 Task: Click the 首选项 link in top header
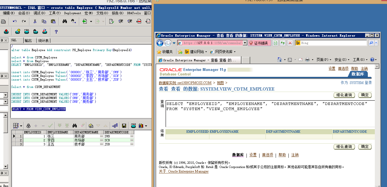[343, 69]
